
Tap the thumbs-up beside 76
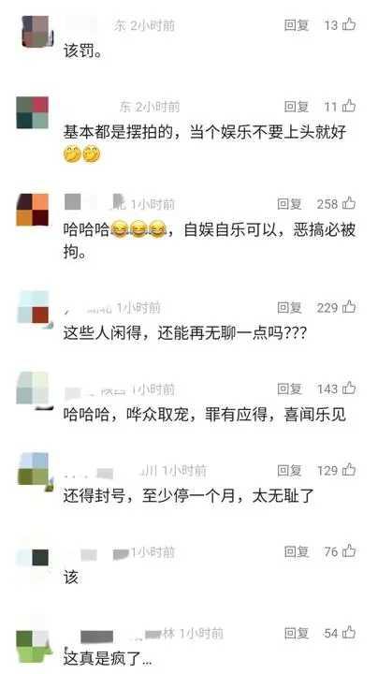[x=349, y=551]
